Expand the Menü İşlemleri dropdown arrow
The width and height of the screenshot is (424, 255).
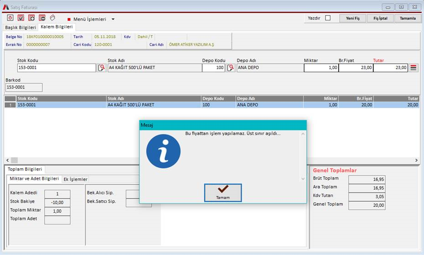(113, 19)
